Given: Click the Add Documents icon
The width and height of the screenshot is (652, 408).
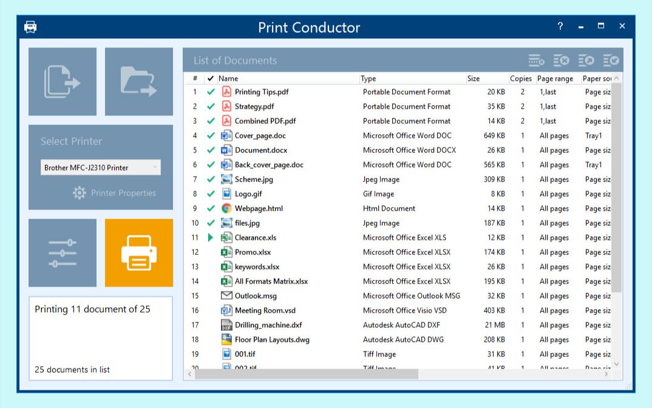Looking at the screenshot, I should (63, 81).
